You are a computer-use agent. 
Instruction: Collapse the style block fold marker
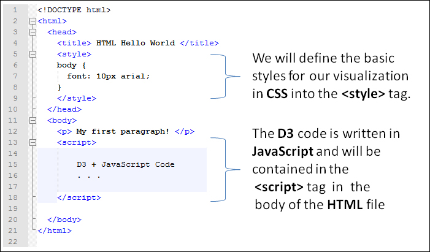pyautogui.click(x=33, y=55)
